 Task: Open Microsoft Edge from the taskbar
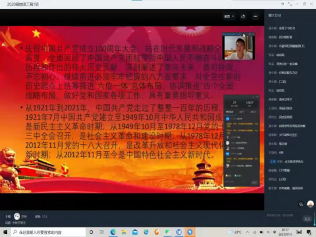[113, 232]
